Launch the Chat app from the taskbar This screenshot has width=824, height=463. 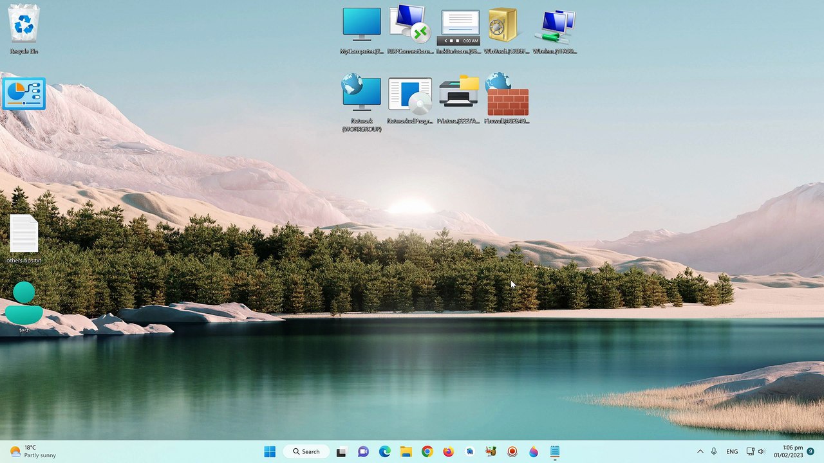point(363,451)
